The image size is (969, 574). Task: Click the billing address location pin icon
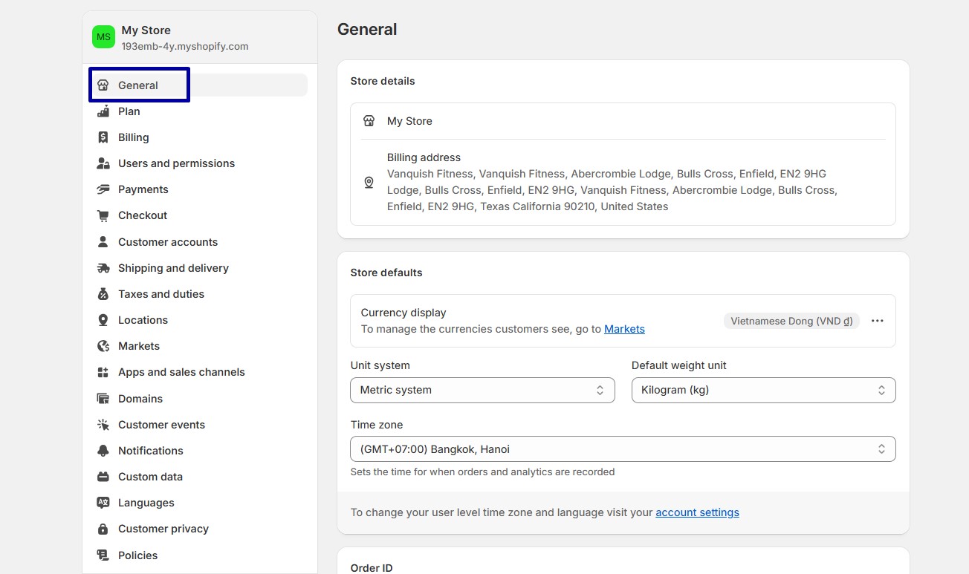click(x=369, y=182)
